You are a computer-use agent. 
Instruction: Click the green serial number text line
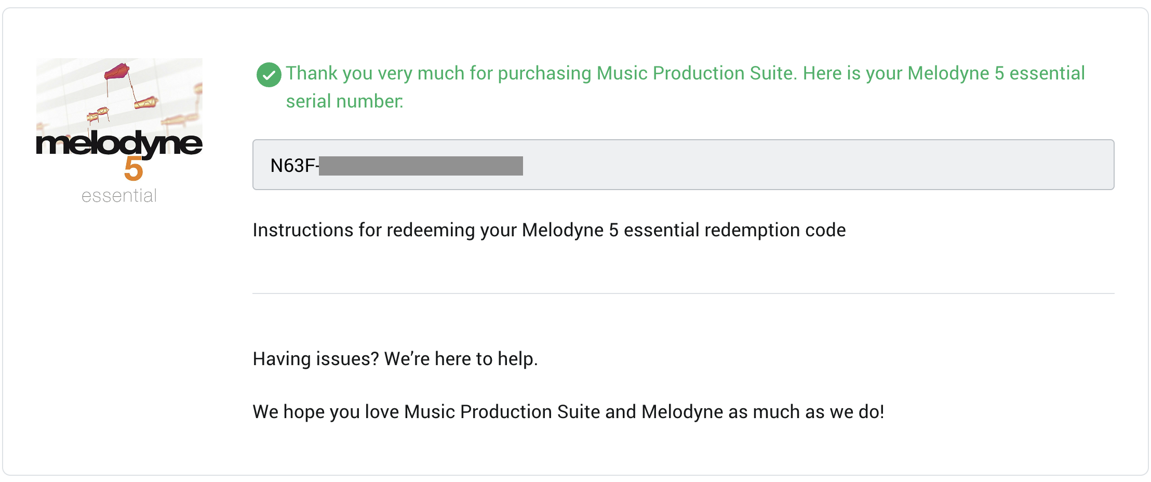(x=345, y=101)
